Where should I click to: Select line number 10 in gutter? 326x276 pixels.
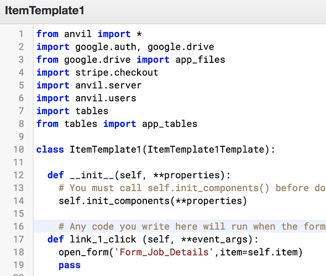coord(18,150)
